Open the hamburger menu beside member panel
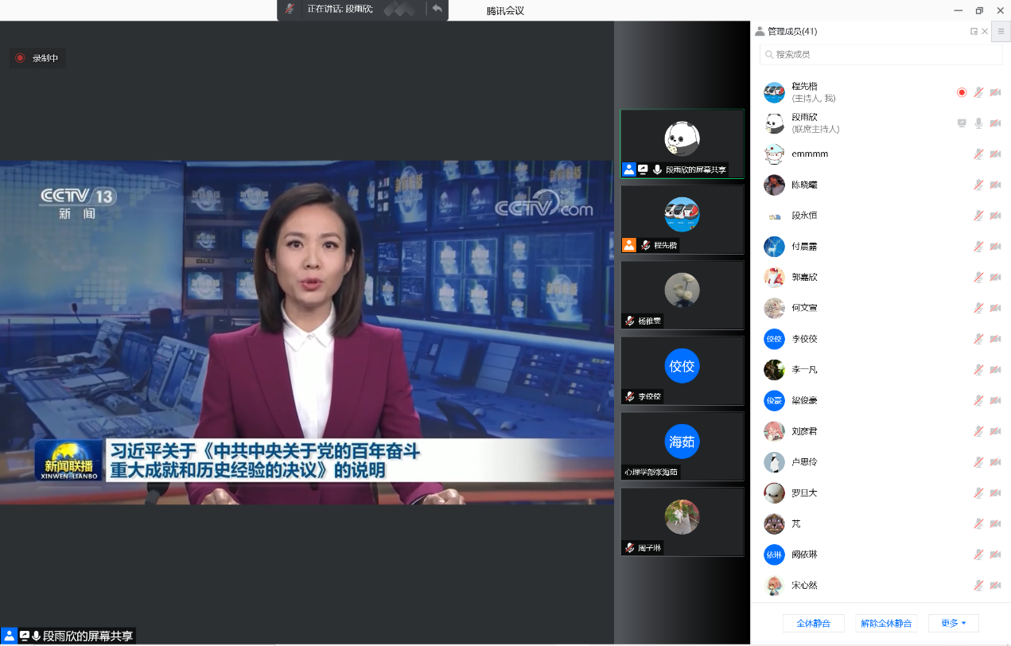The height and width of the screenshot is (646, 1011). pyautogui.click(x=1001, y=31)
